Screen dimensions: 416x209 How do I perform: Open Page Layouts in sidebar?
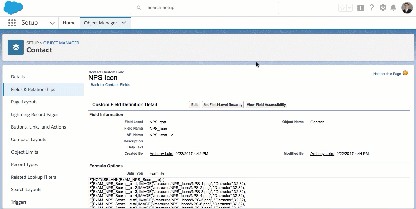[x=24, y=102]
